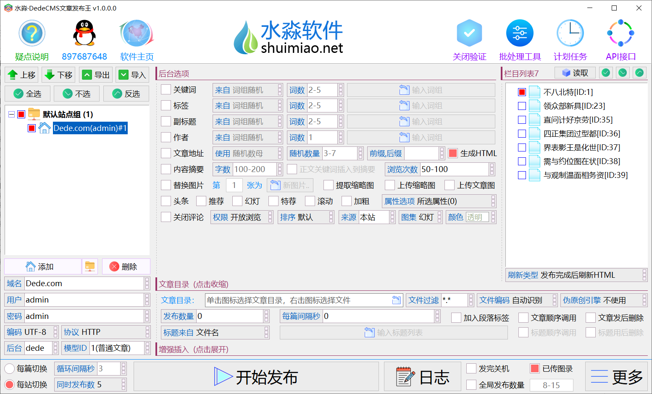652x394 pixels.
Task: Select 不八北特[ID:1] in the column list
Action: pos(568,92)
